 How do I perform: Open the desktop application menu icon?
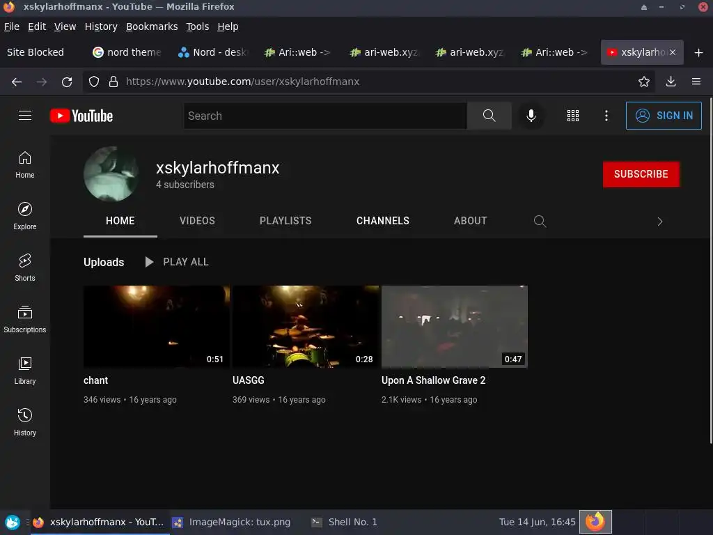click(x=13, y=522)
